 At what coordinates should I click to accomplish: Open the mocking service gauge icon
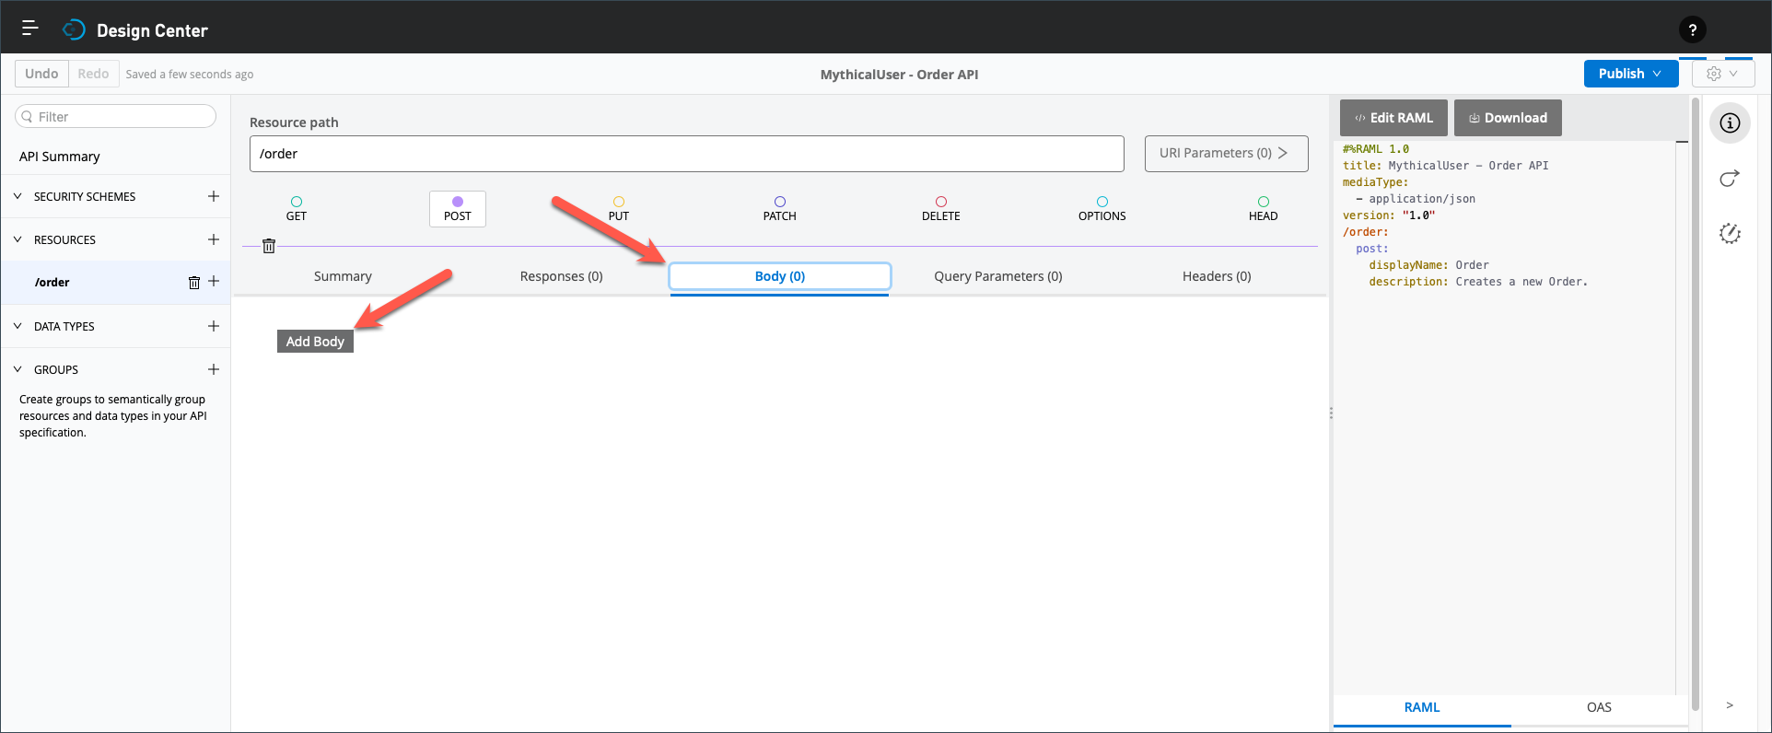(x=1730, y=233)
